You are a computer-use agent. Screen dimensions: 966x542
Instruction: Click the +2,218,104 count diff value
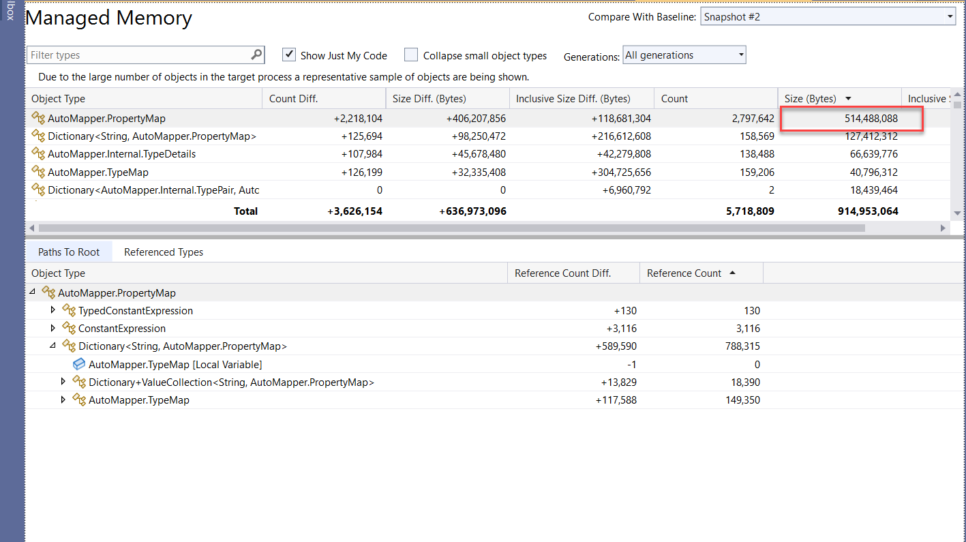tap(358, 118)
